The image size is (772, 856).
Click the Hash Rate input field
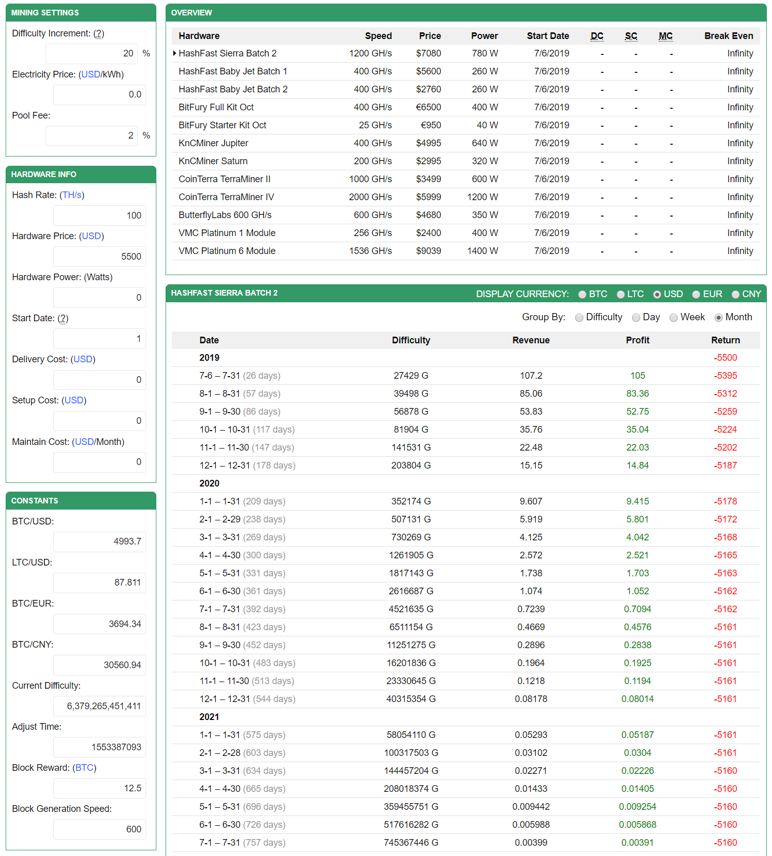click(99, 216)
